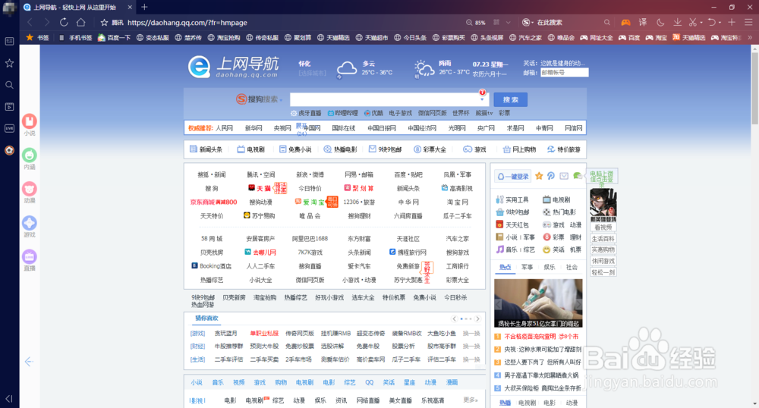Image resolution: width=759 pixels, height=408 pixels.
Task: Switch to the 军事 news tab
Action: [x=528, y=267]
